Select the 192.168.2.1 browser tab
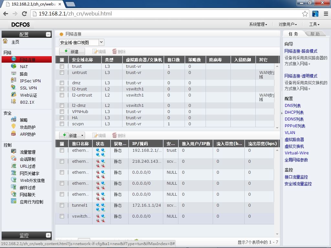The width and height of the screenshot is (331, 248). [x=33, y=4]
